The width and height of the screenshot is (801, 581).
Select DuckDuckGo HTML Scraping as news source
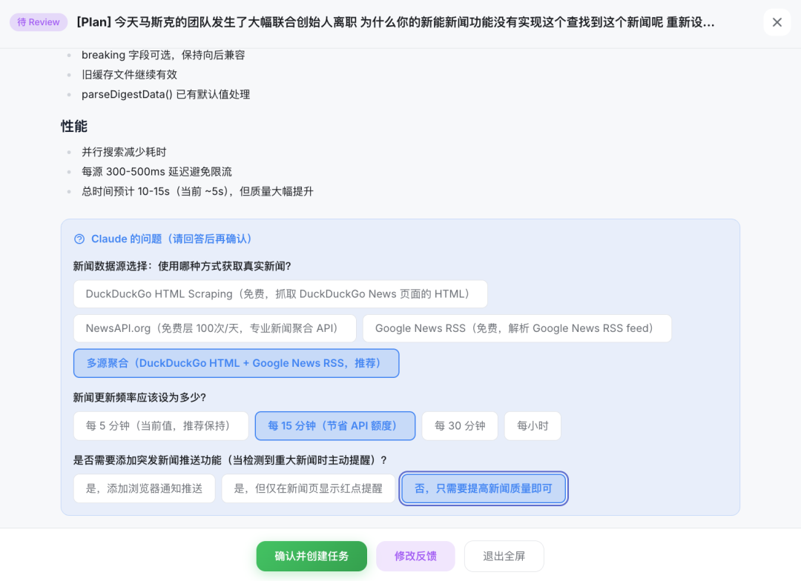[x=280, y=294]
